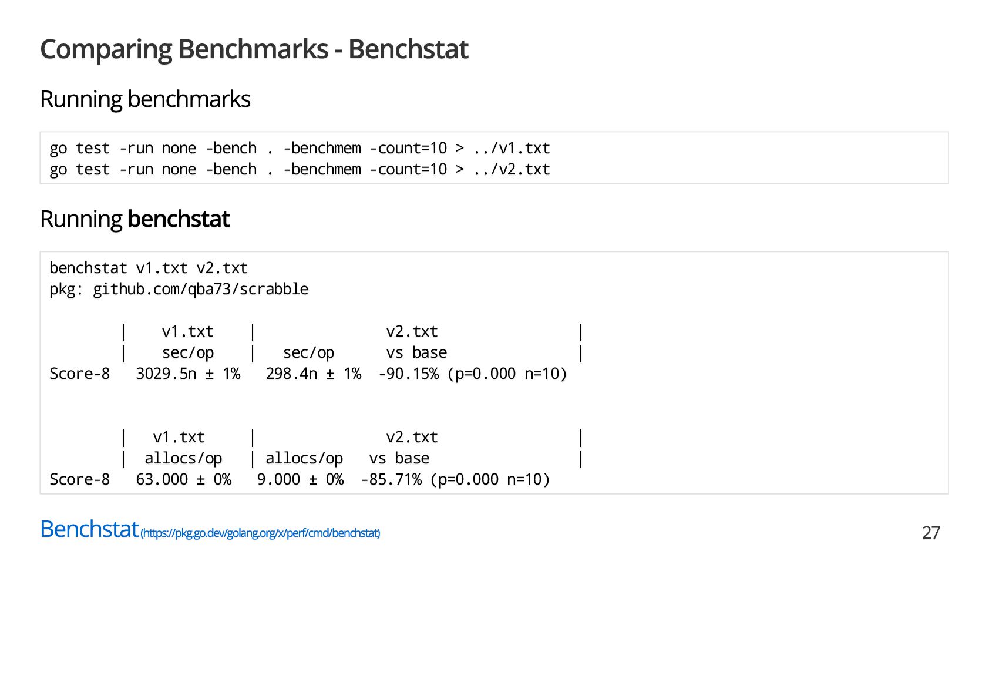Click the go test command writing to v2.txt
The width and height of the screenshot is (989, 699).
(x=300, y=170)
